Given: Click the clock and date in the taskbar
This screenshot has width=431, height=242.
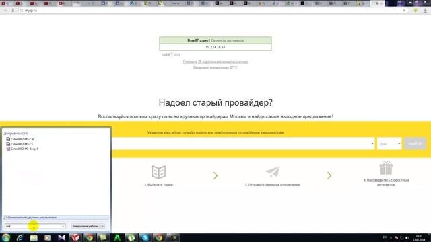Looking at the screenshot, I should point(419,237).
